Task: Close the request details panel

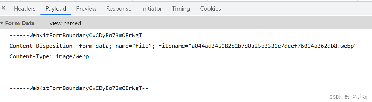Action: coord(3,8)
